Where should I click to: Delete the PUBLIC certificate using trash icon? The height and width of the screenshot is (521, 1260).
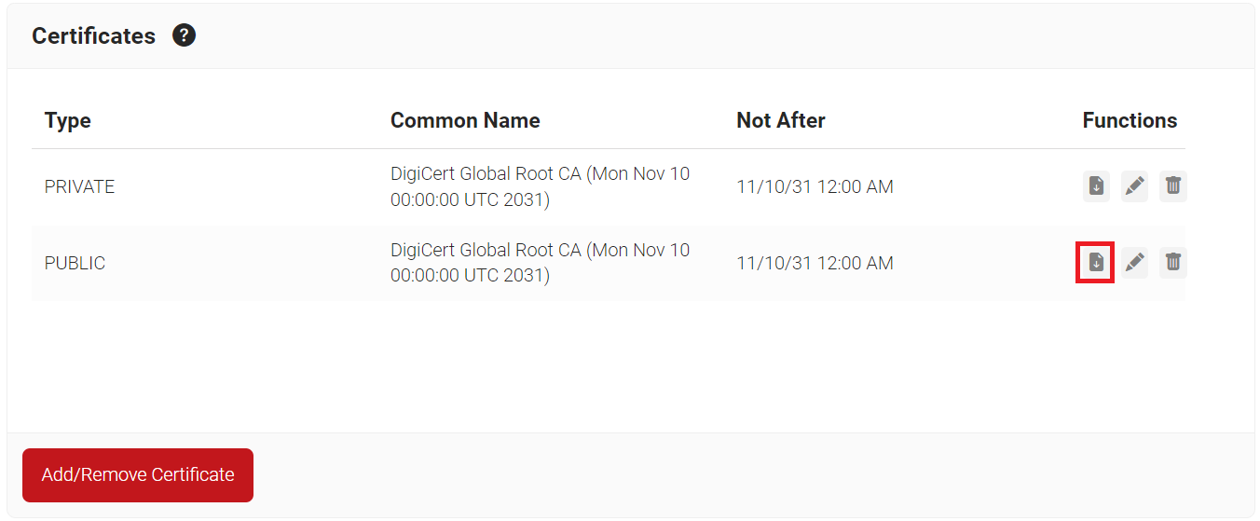coord(1173,263)
